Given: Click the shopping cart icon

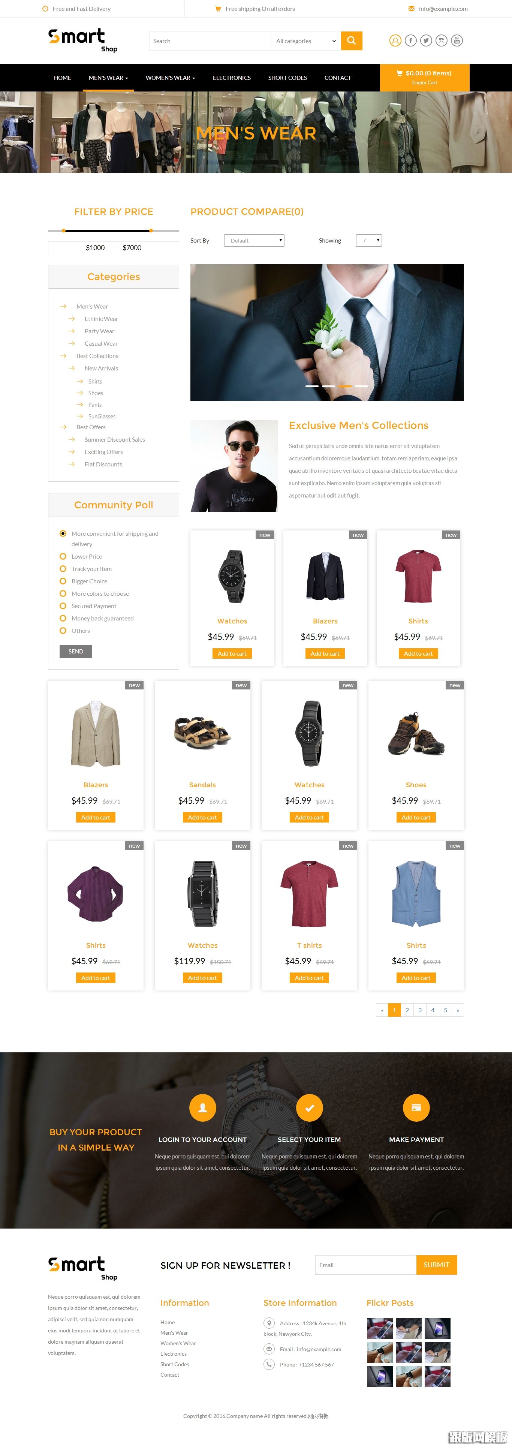Looking at the screenshot, I should 400,73.
